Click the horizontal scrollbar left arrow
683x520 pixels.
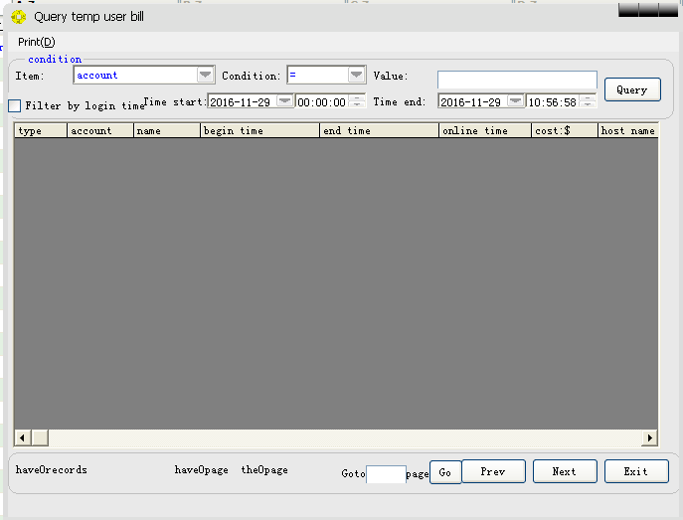23,437
